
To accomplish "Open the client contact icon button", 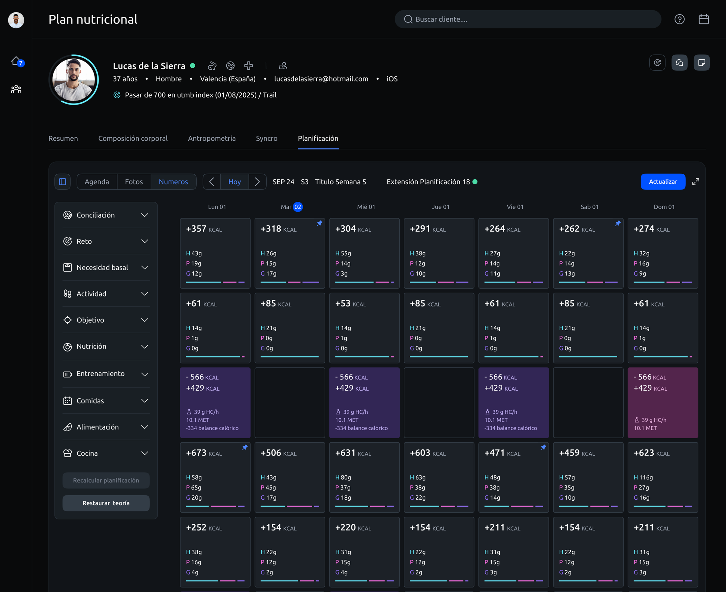I will tap(657, 62).
